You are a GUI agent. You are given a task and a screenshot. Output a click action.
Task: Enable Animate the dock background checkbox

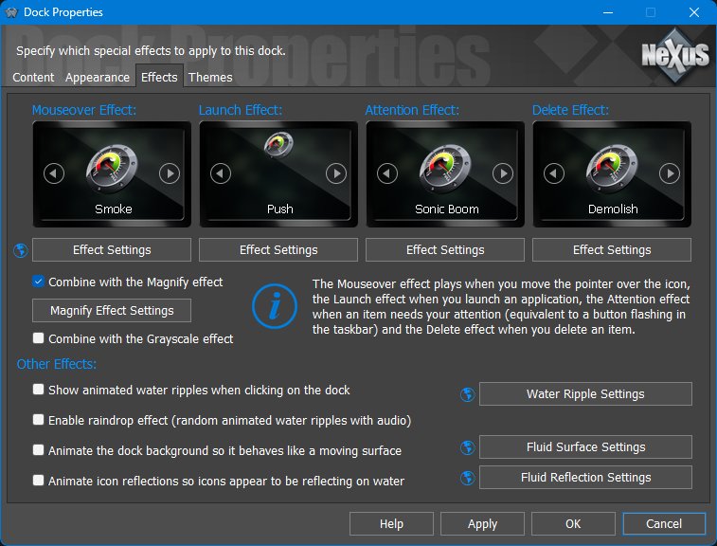pos(39,450)
